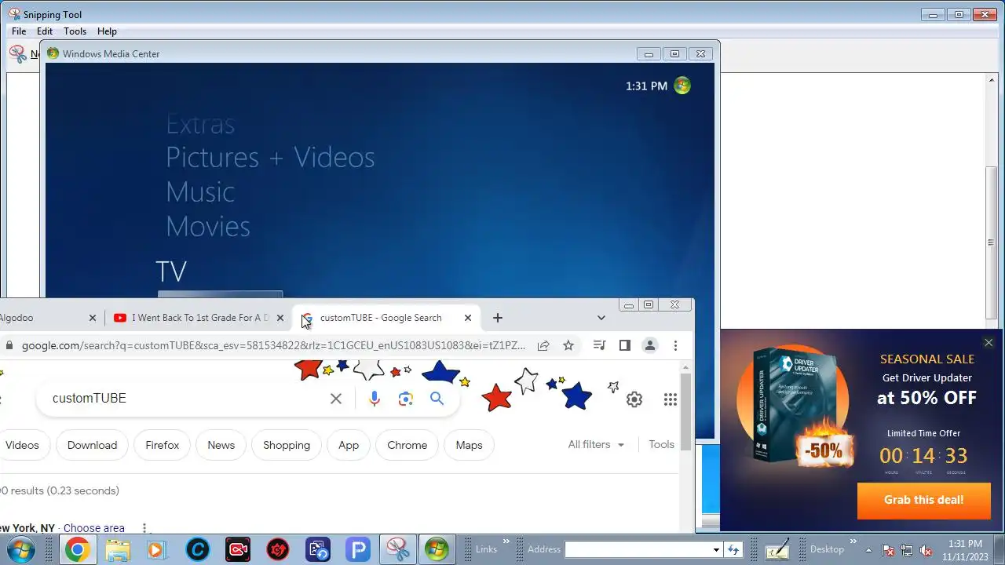Open Windows Explorer folder on taskbar
Viewport: 1005px width, 565px height.
point(117,549)
